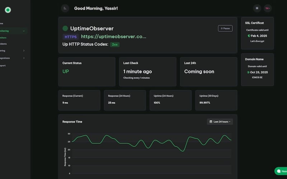Click the Checking every 1 minutes text
Viewport: 287px width, 179px height.
point(137,78)
